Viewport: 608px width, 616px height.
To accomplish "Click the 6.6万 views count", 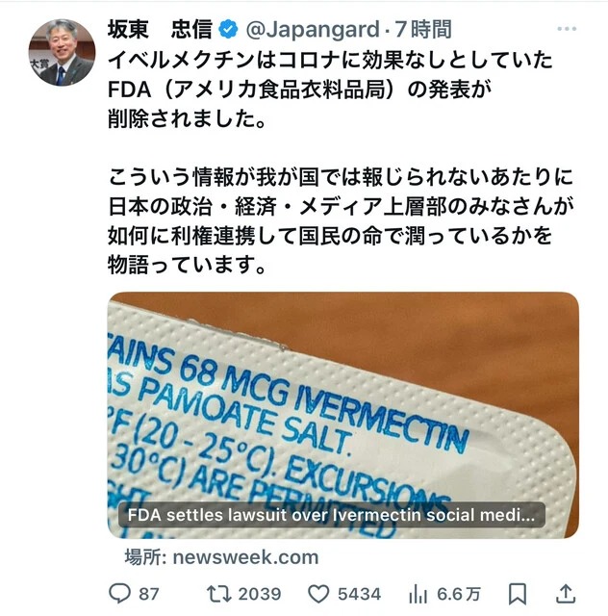I will pos(459,594).
